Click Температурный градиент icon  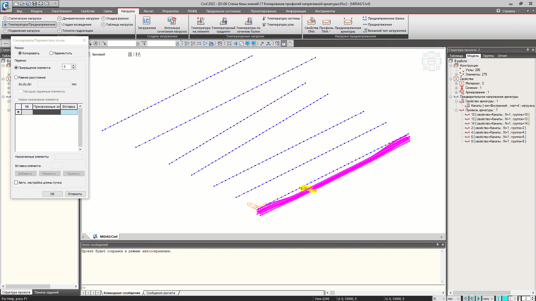tap(223, 21)
